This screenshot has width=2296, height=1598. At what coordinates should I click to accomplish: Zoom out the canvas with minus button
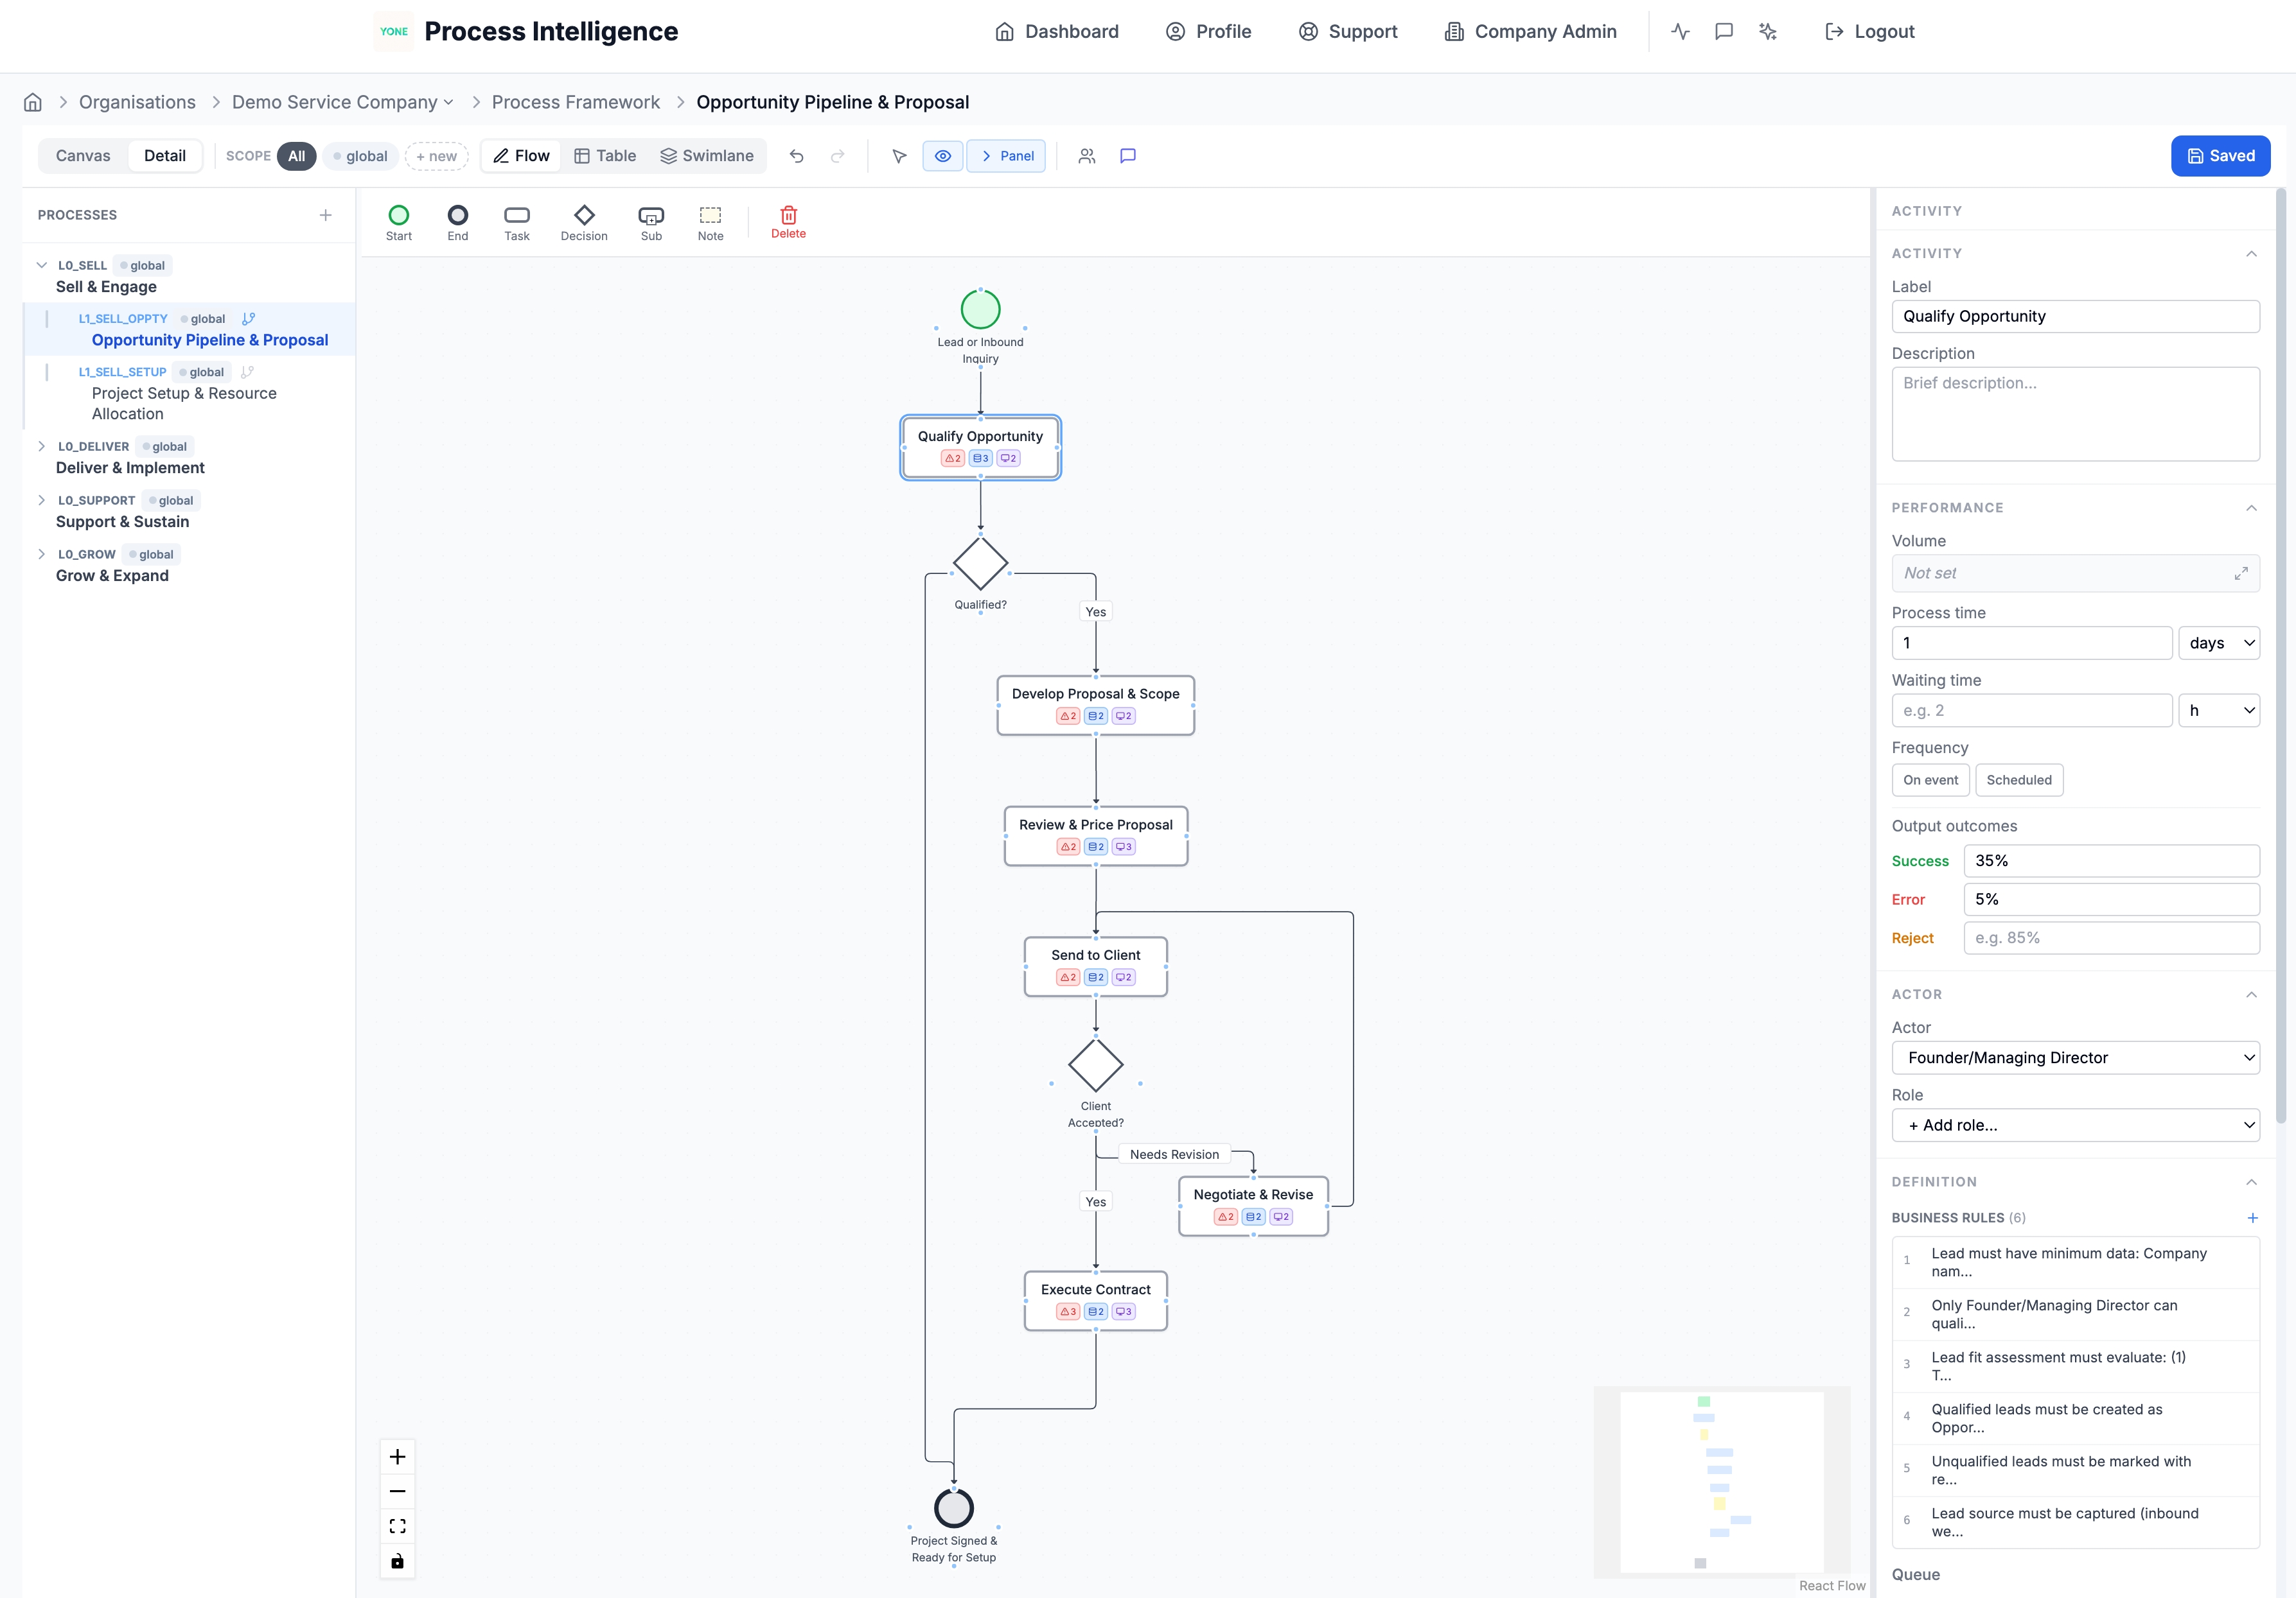397,1491
